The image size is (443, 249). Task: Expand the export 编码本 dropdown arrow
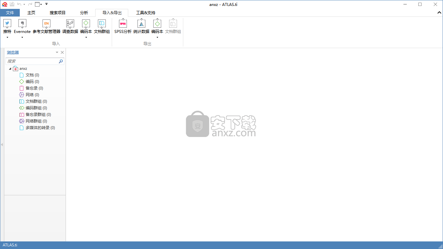coord(157,37)
